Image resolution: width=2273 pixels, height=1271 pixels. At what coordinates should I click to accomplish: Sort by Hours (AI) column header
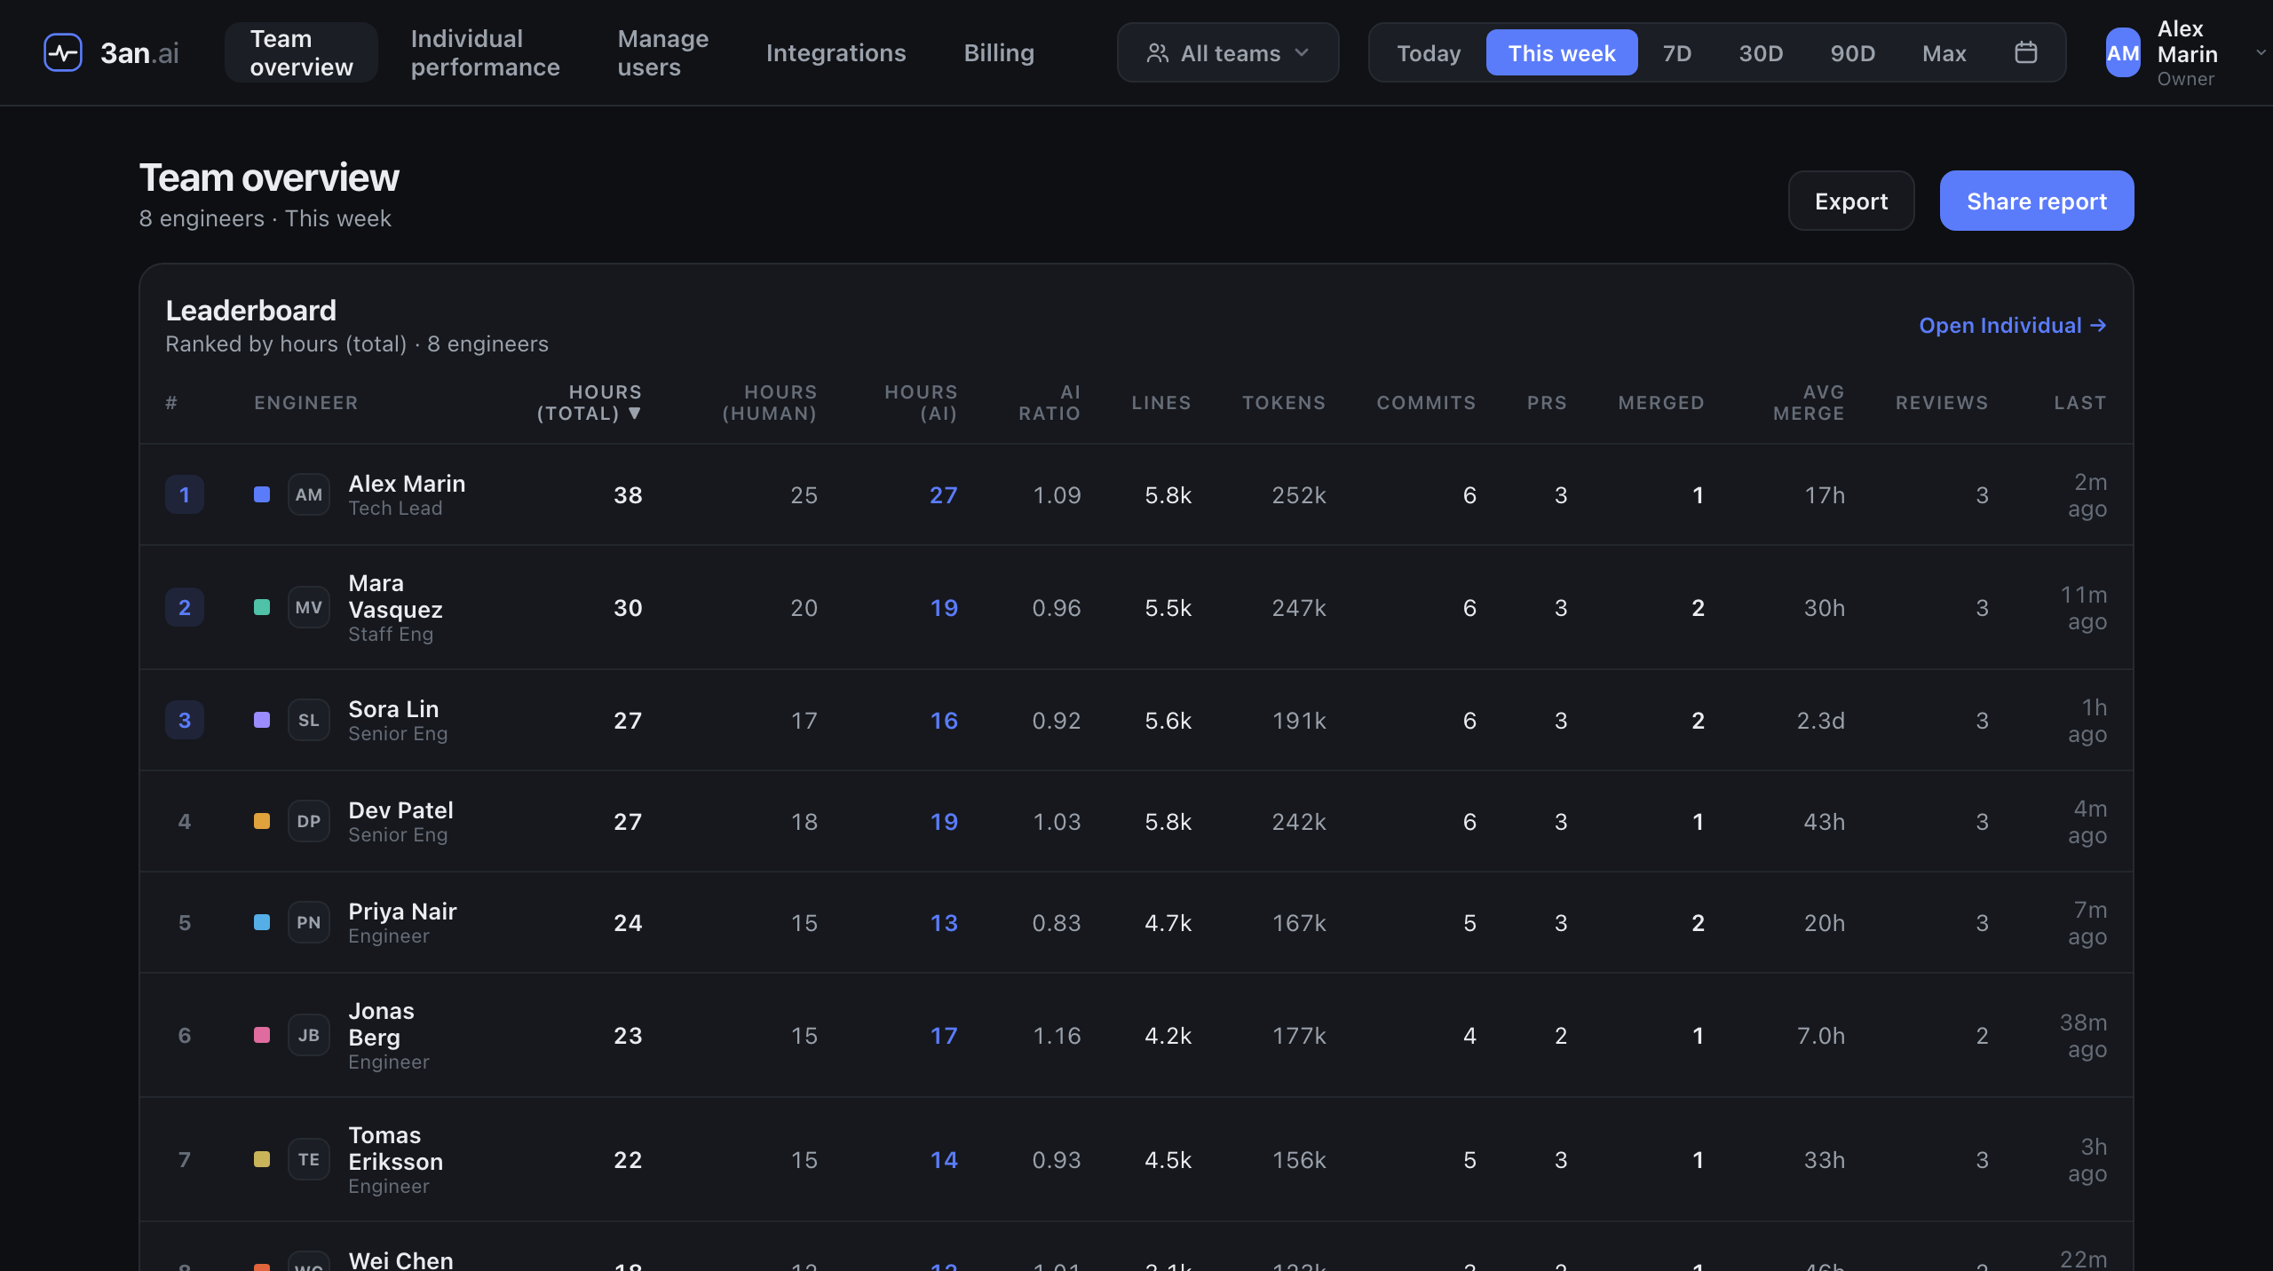[921, 402]
